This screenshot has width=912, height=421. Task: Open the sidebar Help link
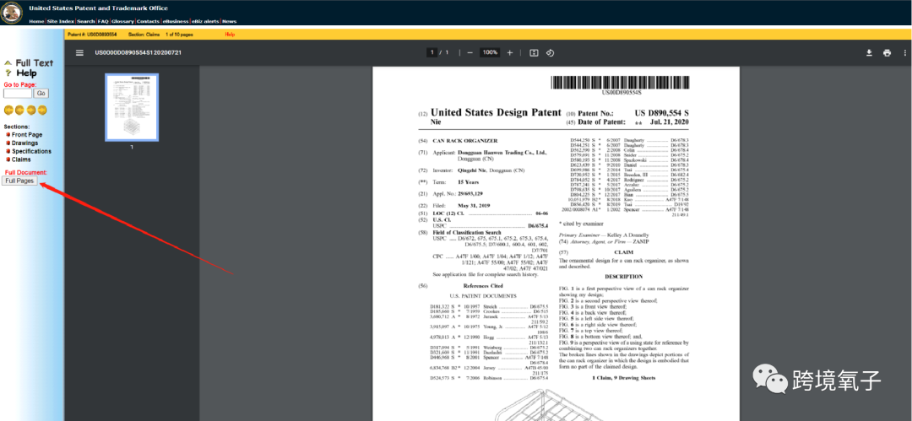(26, 73)
